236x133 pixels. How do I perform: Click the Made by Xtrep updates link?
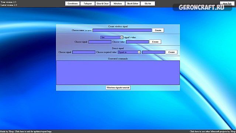click(26, 132)
